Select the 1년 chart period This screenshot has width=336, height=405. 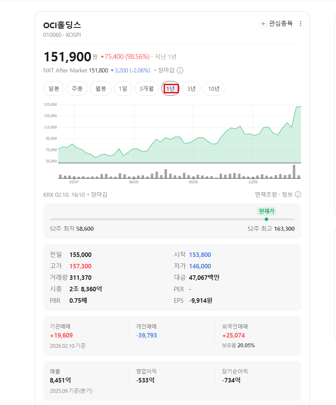(171, 89)
